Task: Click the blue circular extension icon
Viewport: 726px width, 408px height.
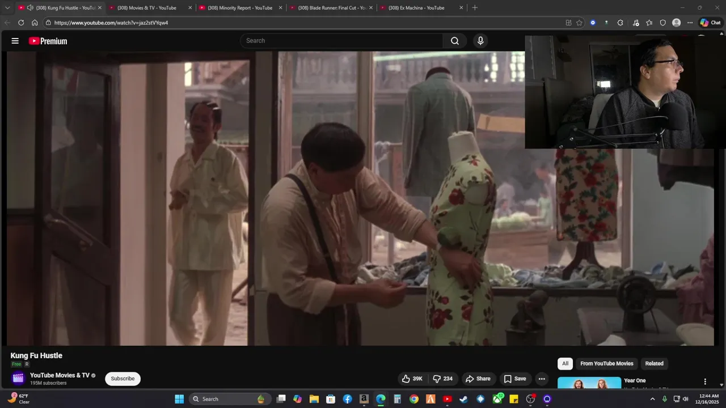Action: 593,23
